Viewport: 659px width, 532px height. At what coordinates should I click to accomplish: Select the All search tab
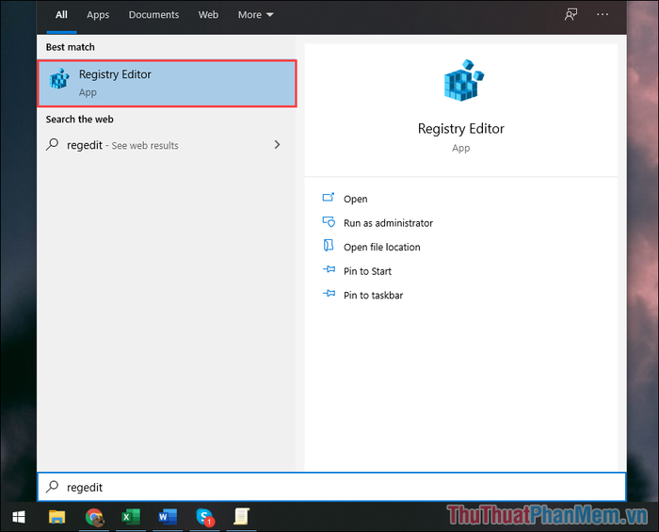(x=61, y=15)
